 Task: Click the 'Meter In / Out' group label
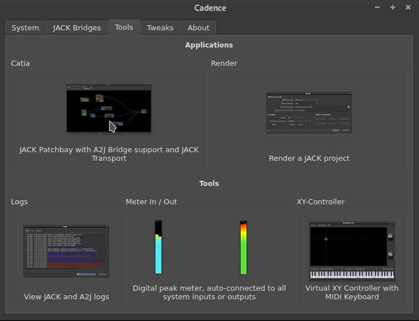[151, 201]
